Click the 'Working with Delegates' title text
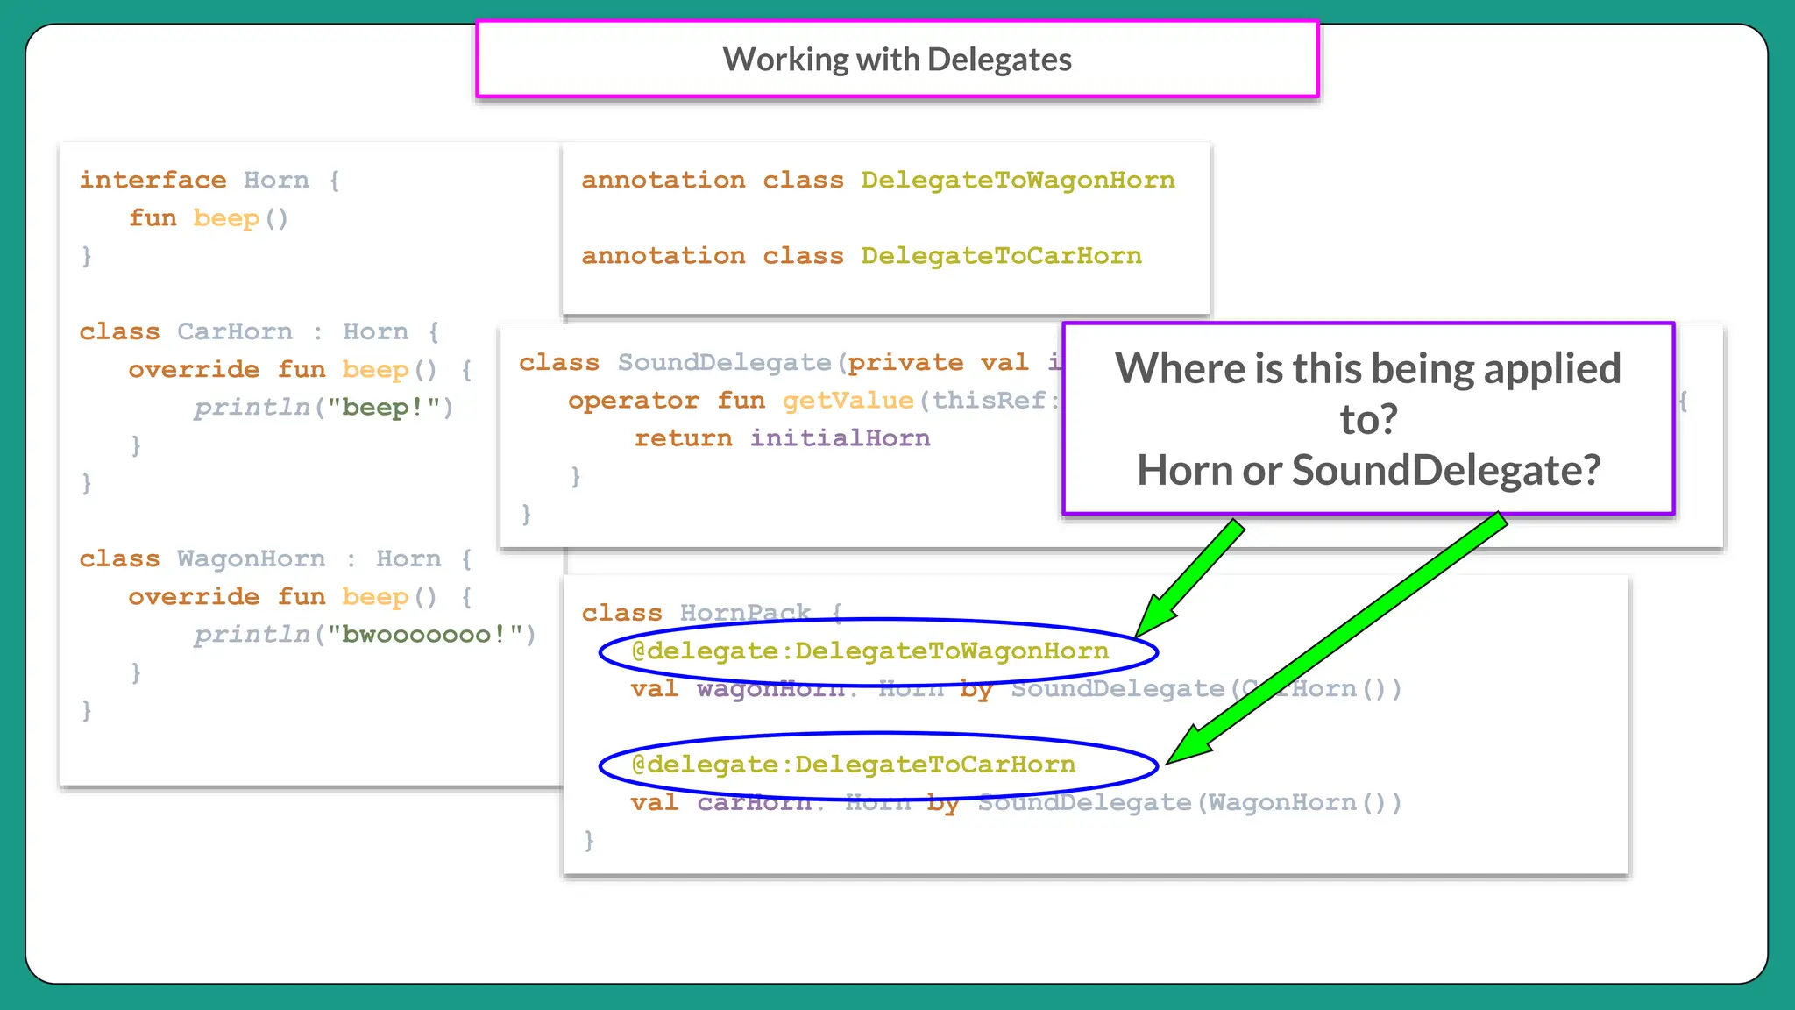 click(x=897, y=60)
